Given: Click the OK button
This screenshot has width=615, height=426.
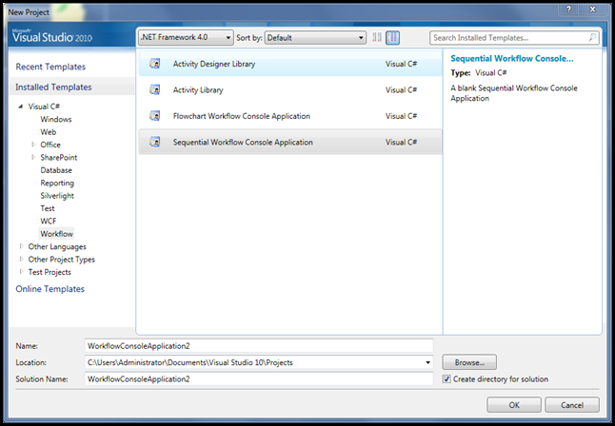Looking at the screenshot, I should (514, 405).
